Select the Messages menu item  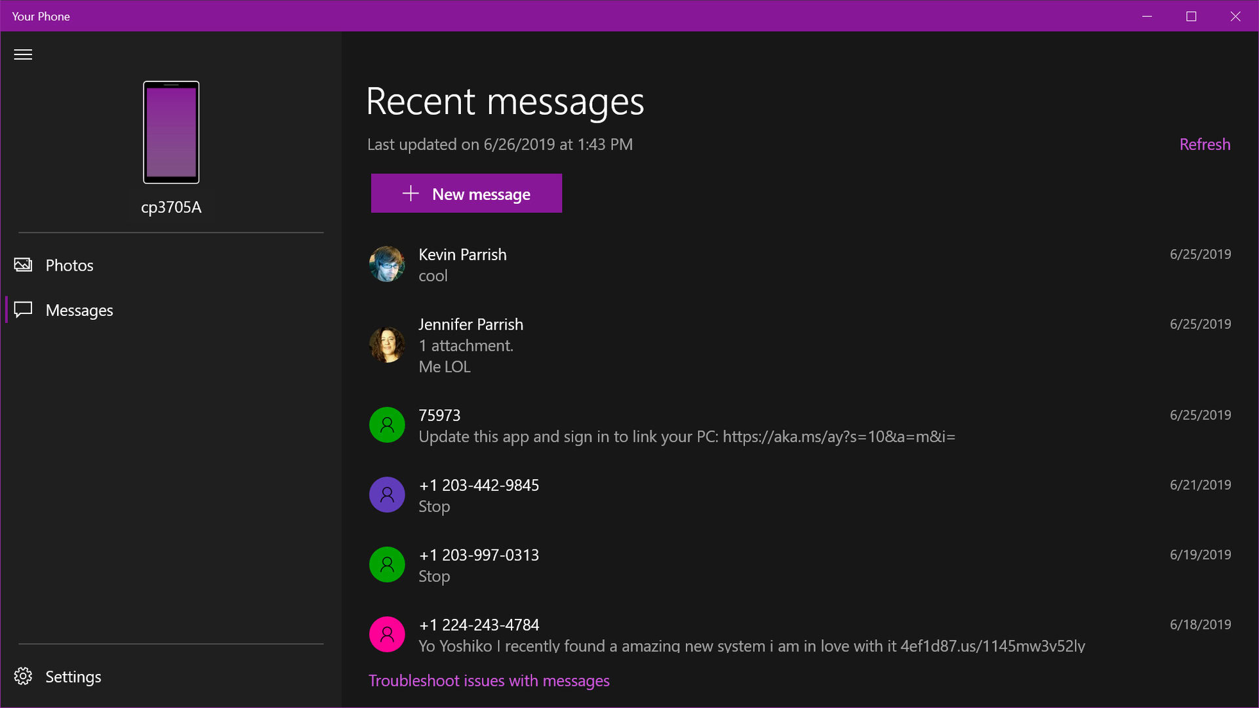79,310
